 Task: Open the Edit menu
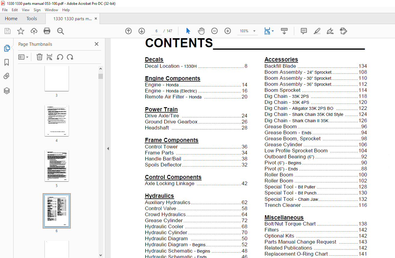click(x=15, y=10)
